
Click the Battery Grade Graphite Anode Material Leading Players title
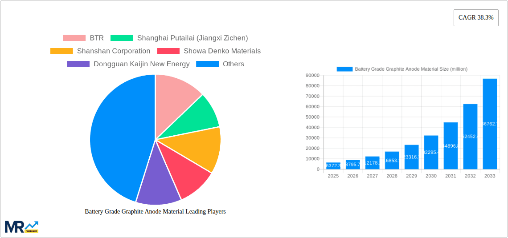[155, 211]
